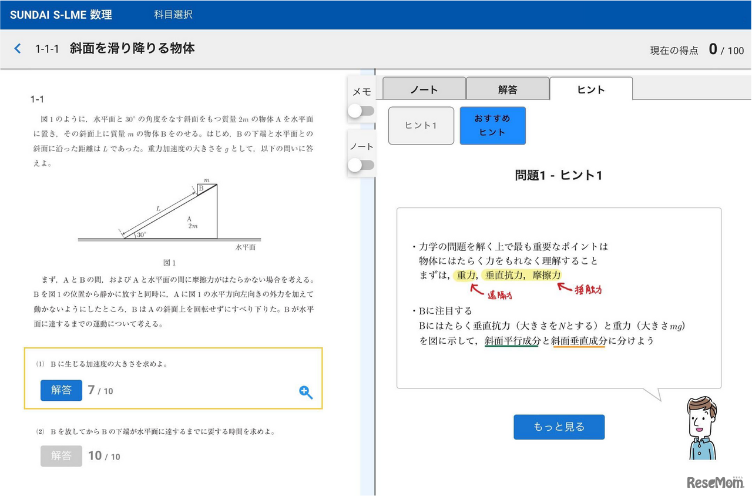Select the ヒント1 button
Screen dimensions: 752x496
(421, 125)
